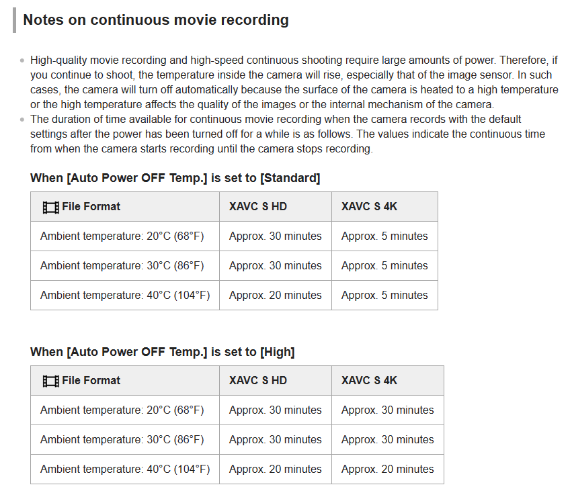Click 'XAVC S HD' header in the High table
570x493 pixels.
(x=258, y=381)
